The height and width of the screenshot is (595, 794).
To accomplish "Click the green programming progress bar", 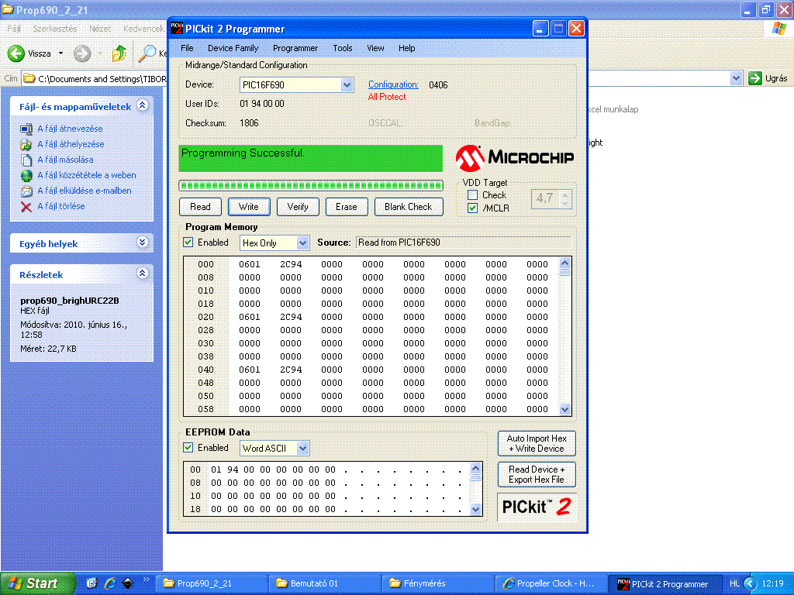I will pyautogui.click(x=310, y=186).
